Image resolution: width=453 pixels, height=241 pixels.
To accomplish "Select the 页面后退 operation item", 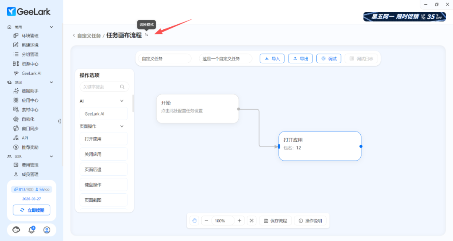I will pyautogui.click(x=104, y=169).
